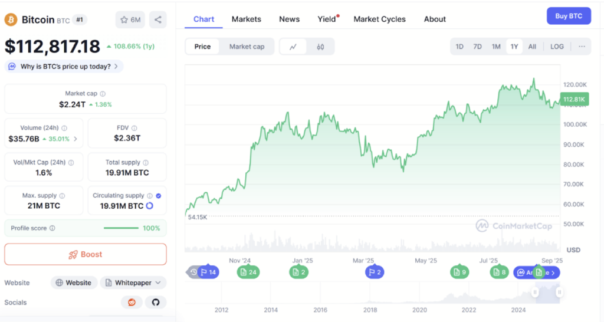Click the right handle of timeline range slider
The height and width of the screenshot is (322, 604).
pos(559,292)
